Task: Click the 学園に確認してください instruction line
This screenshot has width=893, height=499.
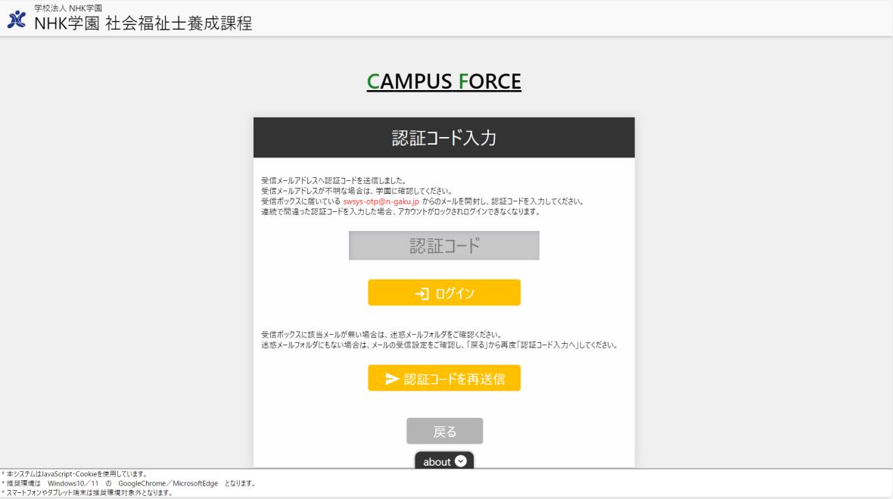Action: tap(356, 192)
